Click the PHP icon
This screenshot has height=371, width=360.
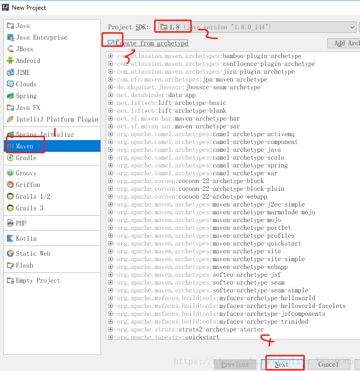(x=10, y=223)
